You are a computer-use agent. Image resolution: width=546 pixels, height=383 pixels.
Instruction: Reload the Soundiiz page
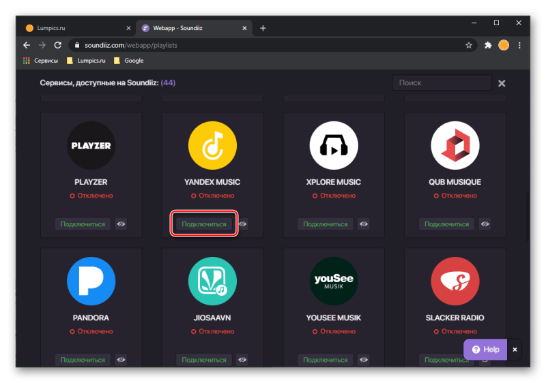pyautogui.click(x=58, y=45)
